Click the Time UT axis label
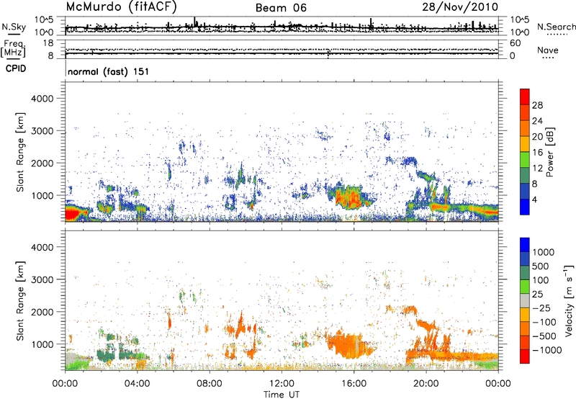The image size is (576, 399). (x=282, y=395)
